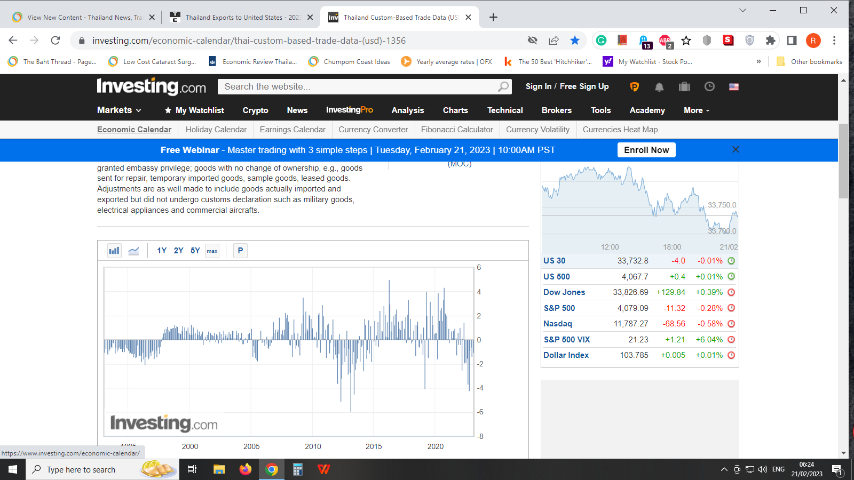Toggle the browser side panel icon
The image size is (854, 480).
(x=792, y=41)
